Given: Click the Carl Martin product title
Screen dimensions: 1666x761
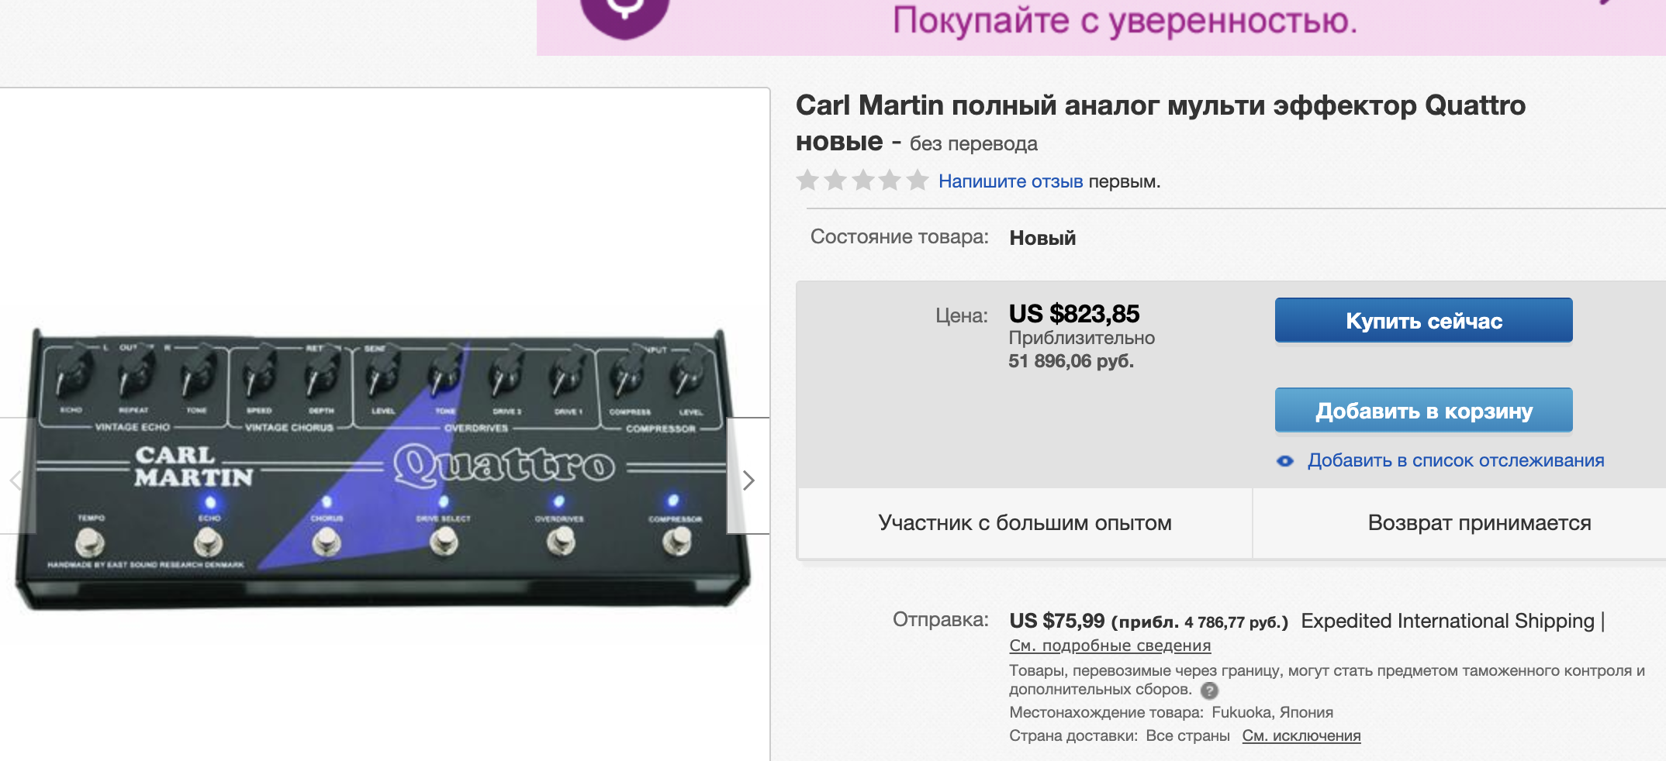Looking at the screenshot, I should coord(1160,123).
